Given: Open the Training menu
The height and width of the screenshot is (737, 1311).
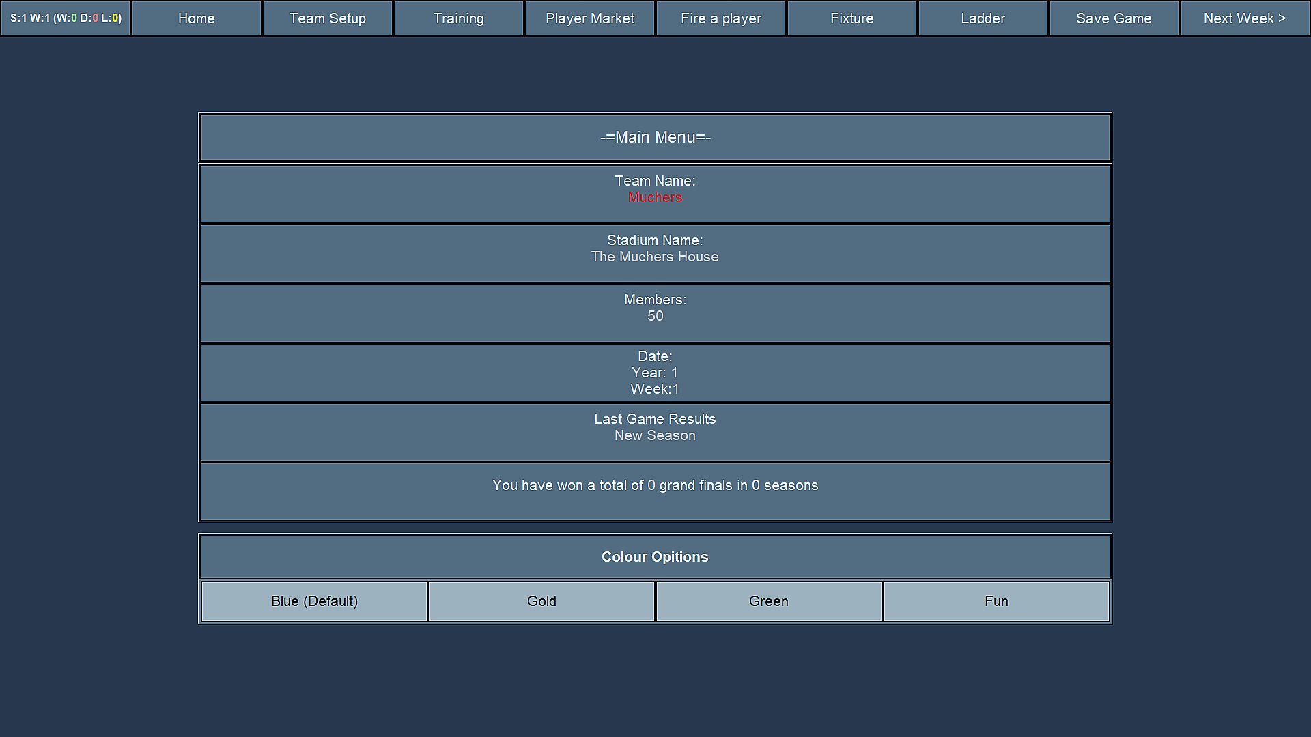Looking at the screenshot, I should (458, 18).
